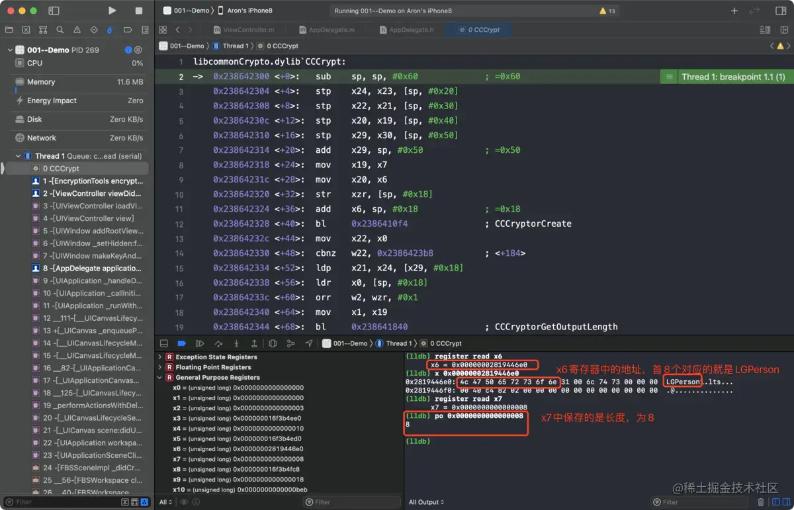Expand Floating Point Registers group

[x=159, y=367]
